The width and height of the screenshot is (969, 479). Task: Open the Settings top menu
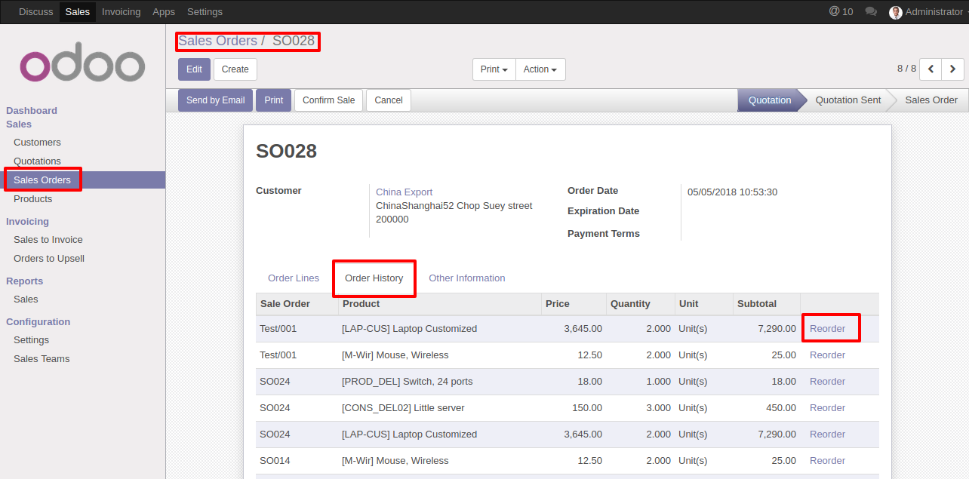[205, 12]
